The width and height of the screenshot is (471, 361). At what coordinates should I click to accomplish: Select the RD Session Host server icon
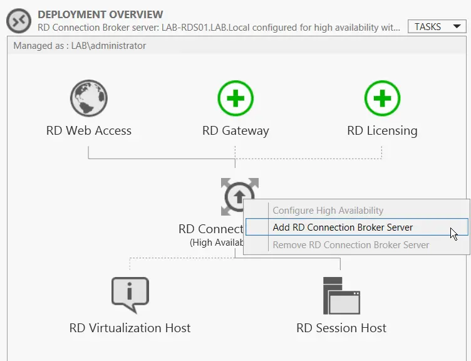click(x=341, y=295)
